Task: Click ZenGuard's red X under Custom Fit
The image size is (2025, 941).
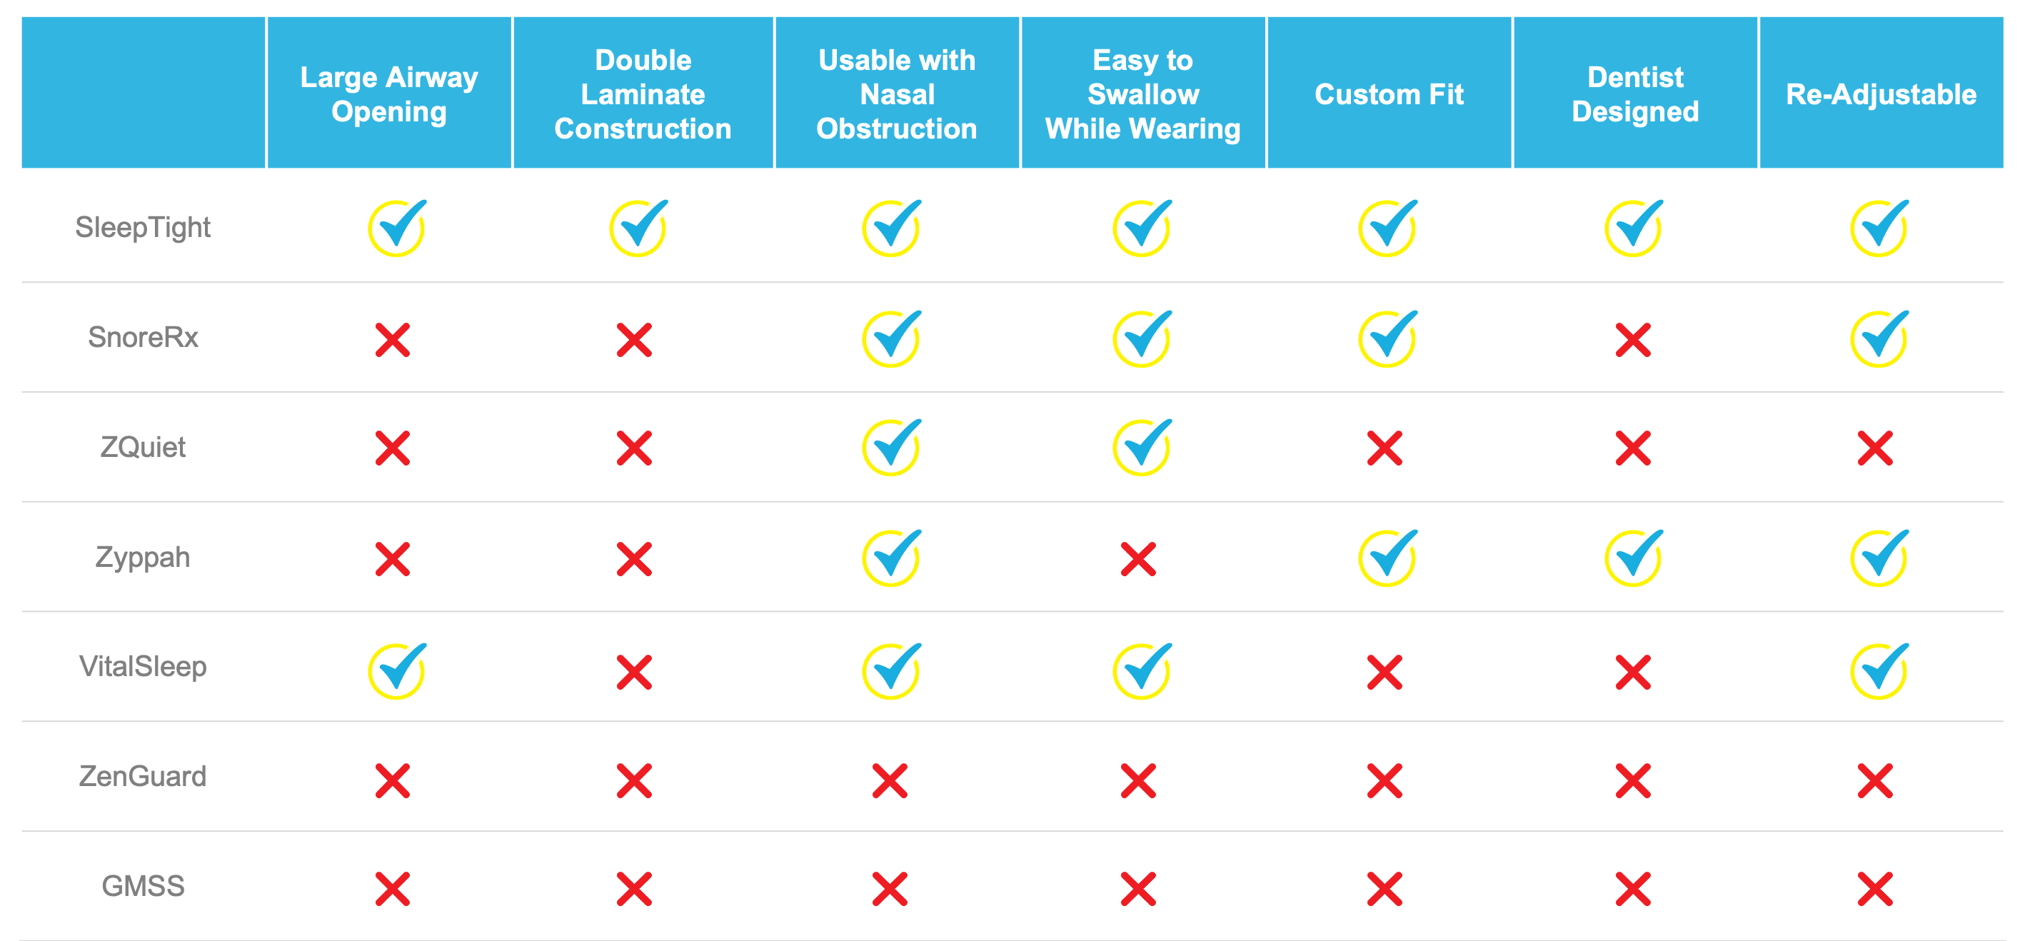Action: click(x=1385, y=780)
